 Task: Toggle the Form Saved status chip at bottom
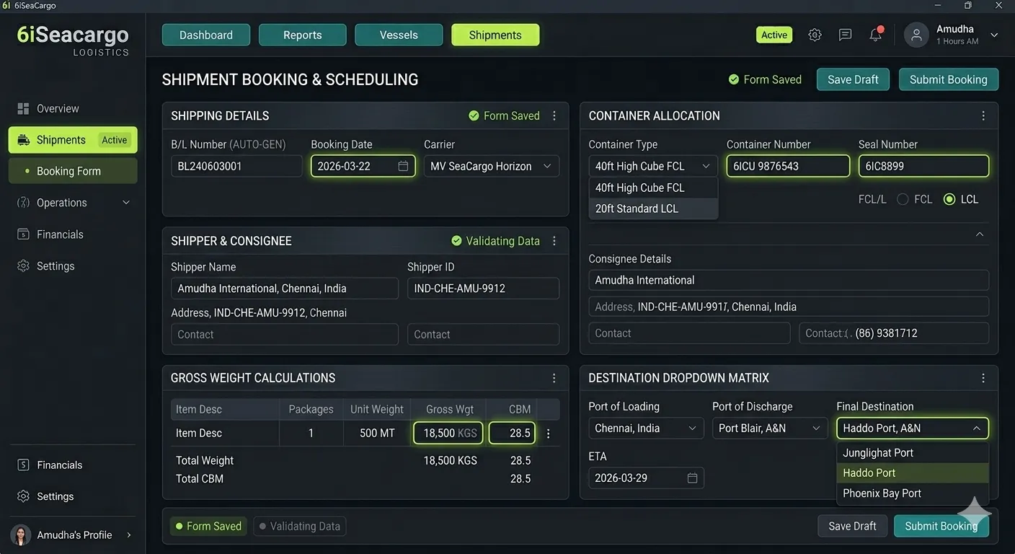(x=208, y=527)
